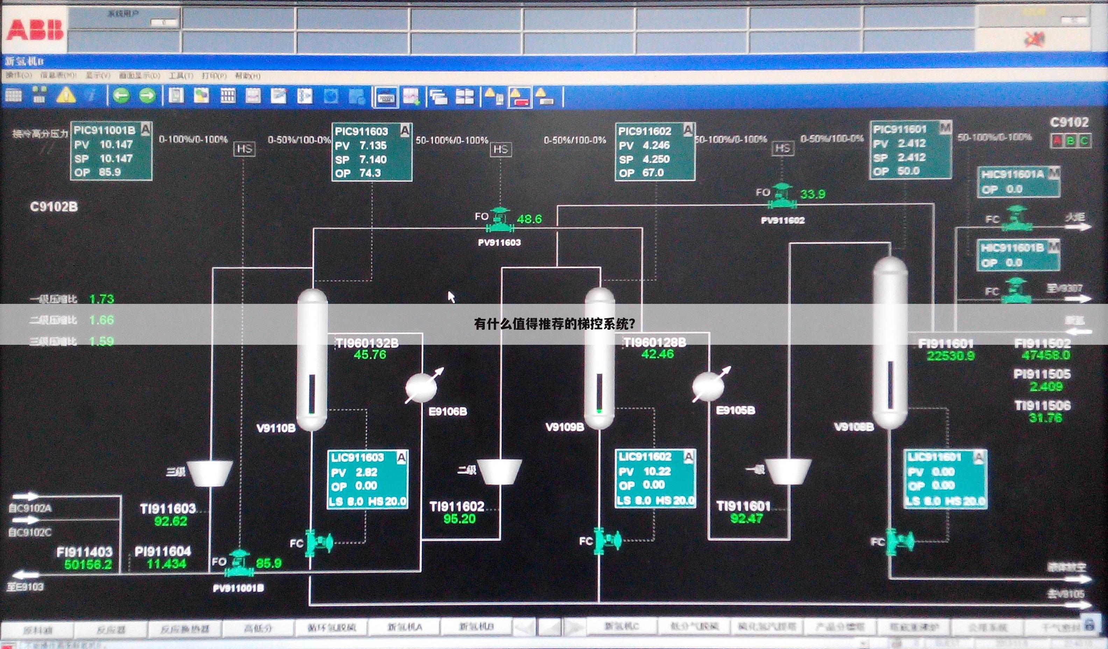Select valve PV911001B symbol
The image size is (1108, 649).
click(x=240, y=563)
